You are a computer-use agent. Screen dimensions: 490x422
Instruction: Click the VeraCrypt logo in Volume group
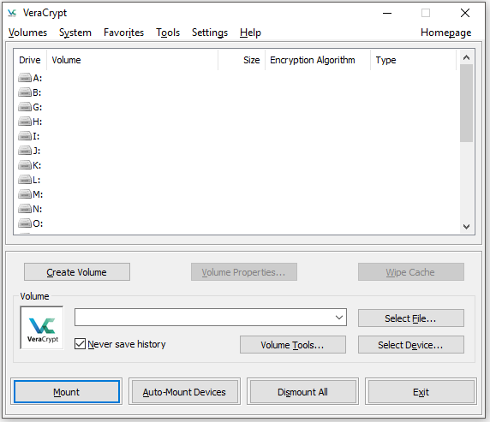42,328
